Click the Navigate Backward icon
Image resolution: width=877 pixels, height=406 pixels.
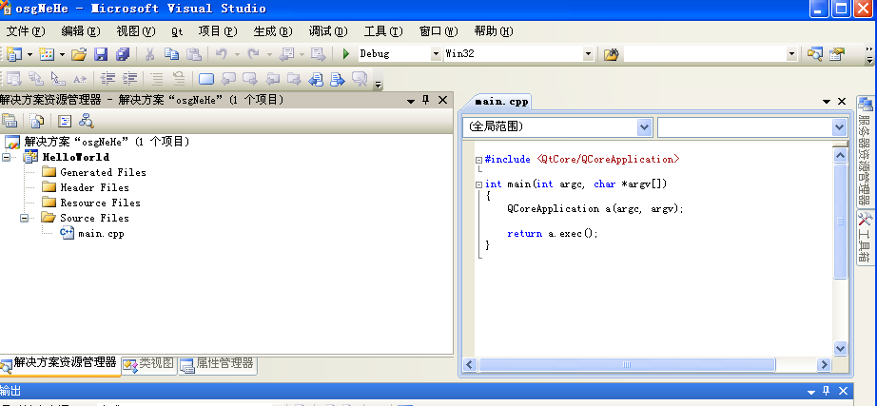click(286, 54)
